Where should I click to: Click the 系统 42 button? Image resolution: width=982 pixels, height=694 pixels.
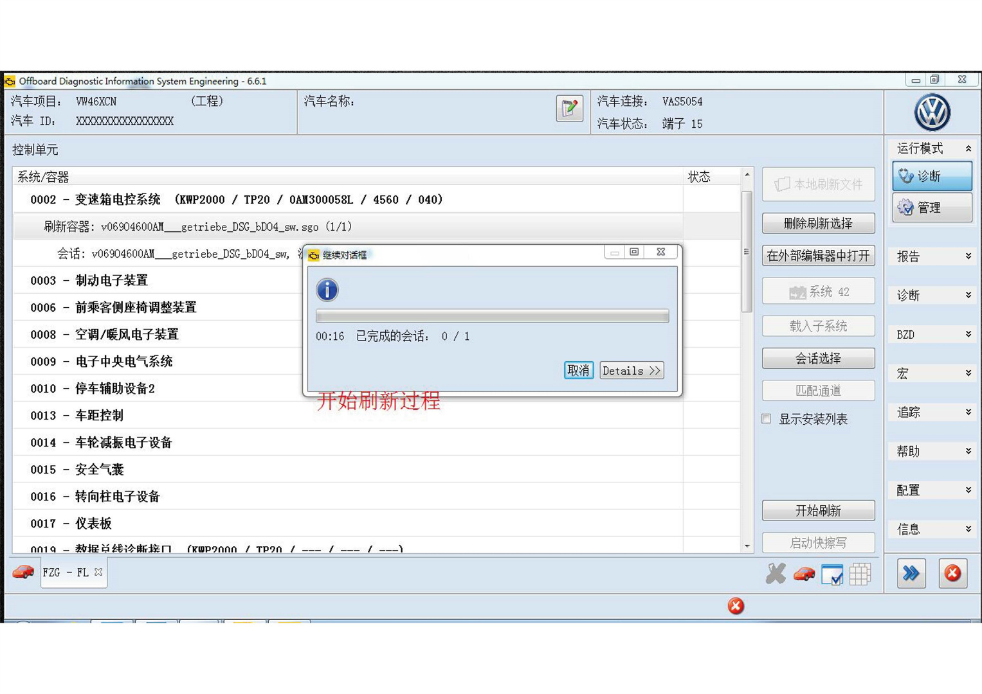[818, 291]
